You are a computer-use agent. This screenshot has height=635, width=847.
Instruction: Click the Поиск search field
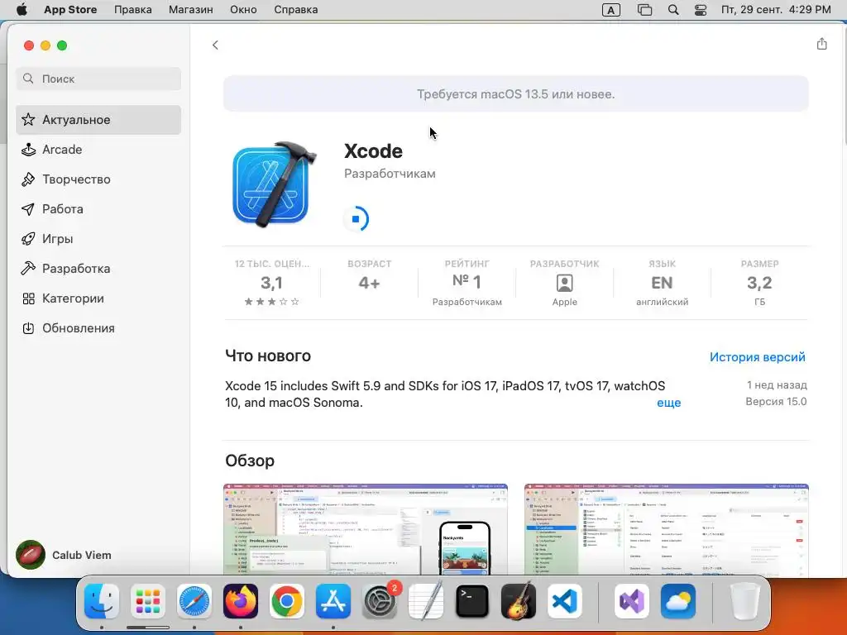98,79
